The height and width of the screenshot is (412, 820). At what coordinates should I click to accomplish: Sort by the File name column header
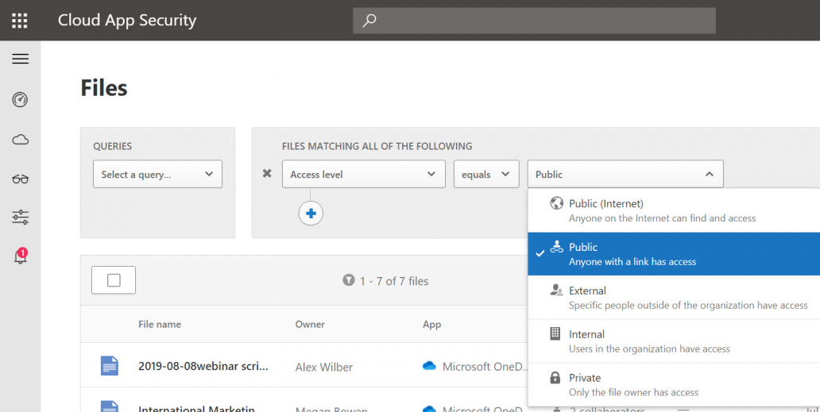[160, 324]
